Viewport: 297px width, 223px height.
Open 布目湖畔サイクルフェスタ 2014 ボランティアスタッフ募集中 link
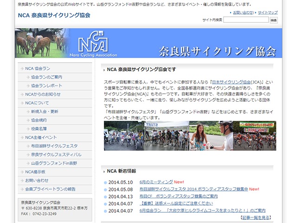(x=194, y=189)
